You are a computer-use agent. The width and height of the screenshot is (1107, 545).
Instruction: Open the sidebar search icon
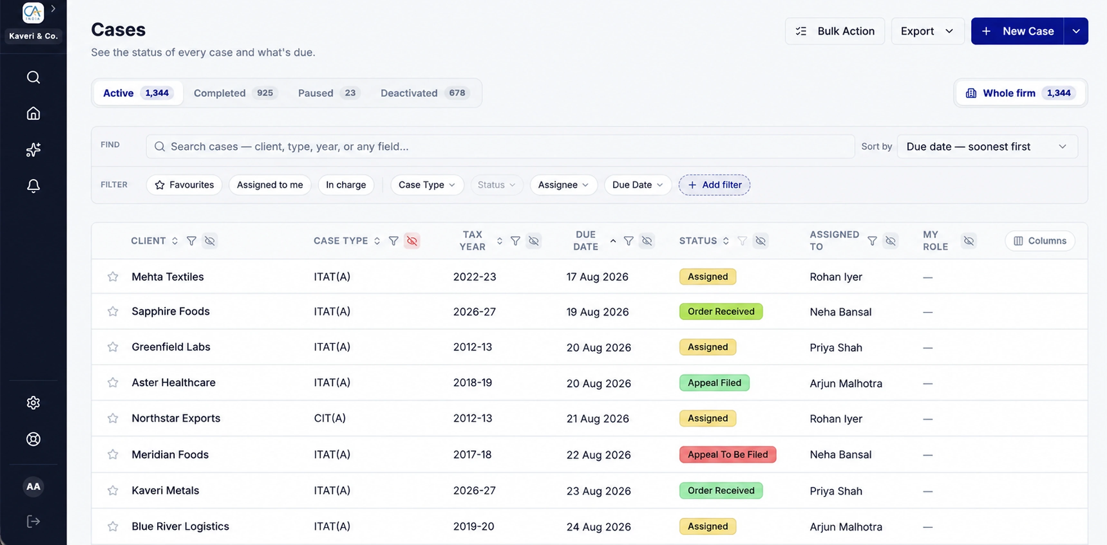pos(33,77)
